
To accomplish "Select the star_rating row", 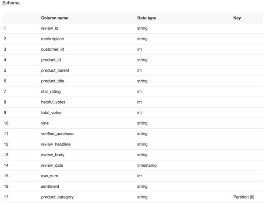I will point(132,91).
